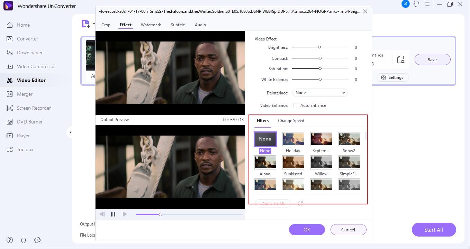The height and width of the screenshot is (249, 470).
Task: Adjust the White Balance slider
Action: pyautogui.click(x=320, y=79)
